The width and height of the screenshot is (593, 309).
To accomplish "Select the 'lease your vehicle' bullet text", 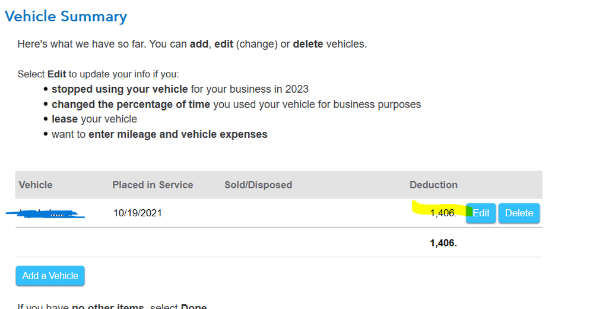I will 94,119.
